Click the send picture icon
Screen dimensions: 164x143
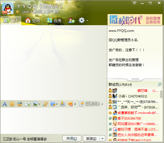point(35,104)
